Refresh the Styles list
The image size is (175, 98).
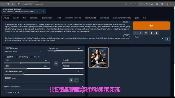(x=167, y=39)
